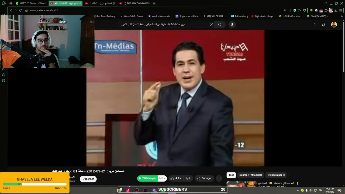Open extensions cube icon in toolbar
Screen dimensions: 345x194
(x=326, y=10)
